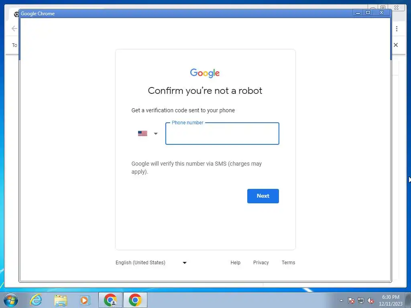The width and height of the screenshot is (411, 308).
Task: Click the Phone number input field
Action: click(x=222, y=134)
